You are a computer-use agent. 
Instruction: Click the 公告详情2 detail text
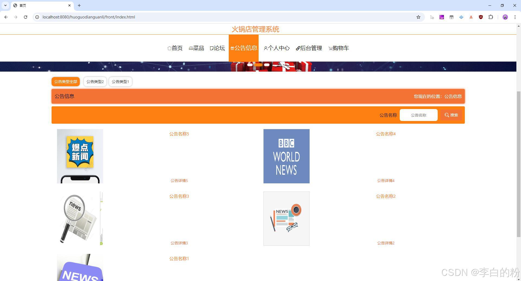(386, 243)
